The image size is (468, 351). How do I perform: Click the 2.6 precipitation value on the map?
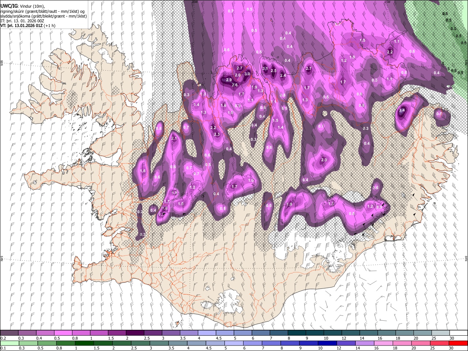pos(235,85)
